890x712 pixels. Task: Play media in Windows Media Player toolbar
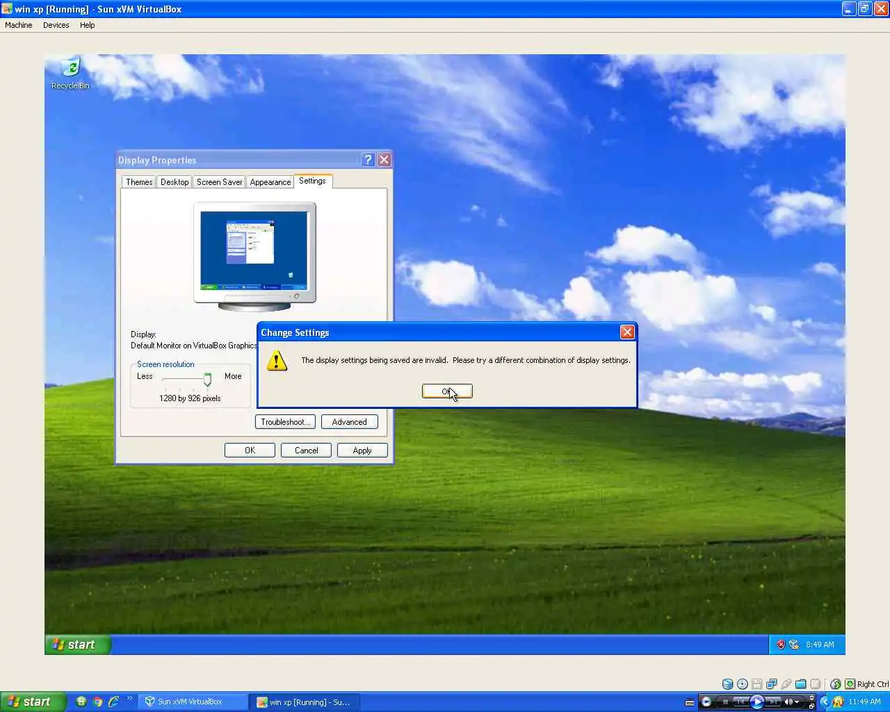click(757, 702)
